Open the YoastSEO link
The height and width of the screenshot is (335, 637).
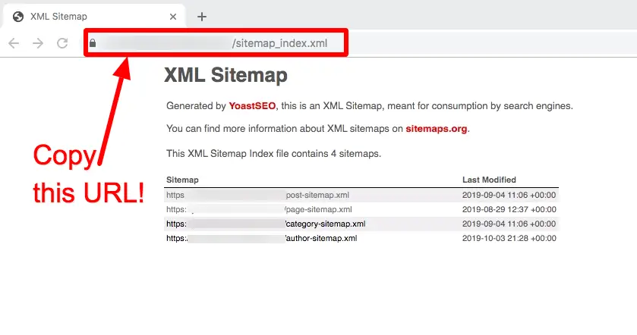[x=252, y=106]
